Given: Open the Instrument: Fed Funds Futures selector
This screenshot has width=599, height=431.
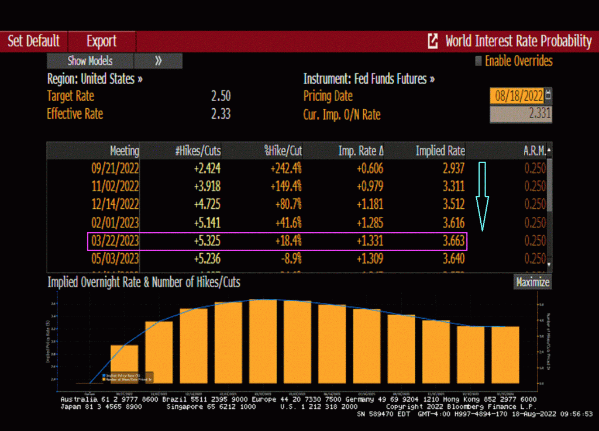Looking at the screenshot, I should pos(369,78).
